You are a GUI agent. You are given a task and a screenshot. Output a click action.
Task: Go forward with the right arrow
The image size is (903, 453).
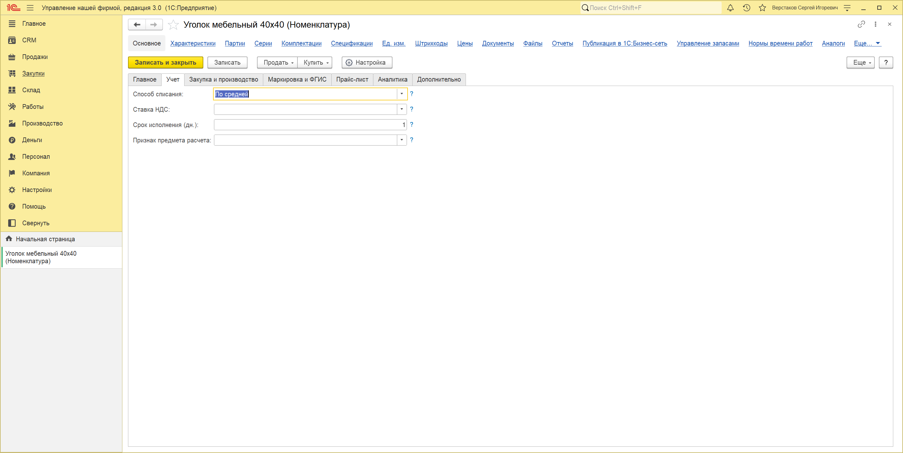coord(154,24)
